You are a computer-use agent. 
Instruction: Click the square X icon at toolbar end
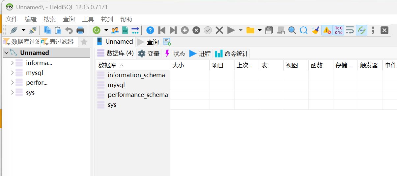coord(384,30)
